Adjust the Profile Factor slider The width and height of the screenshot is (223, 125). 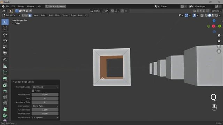45,114
